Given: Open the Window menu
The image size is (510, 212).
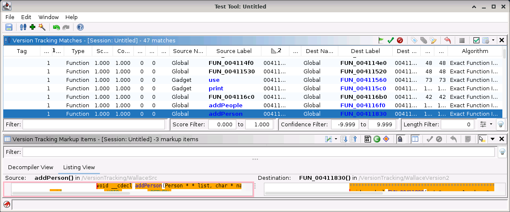Looking at the screenshot, I should click(x=48, y=17).
